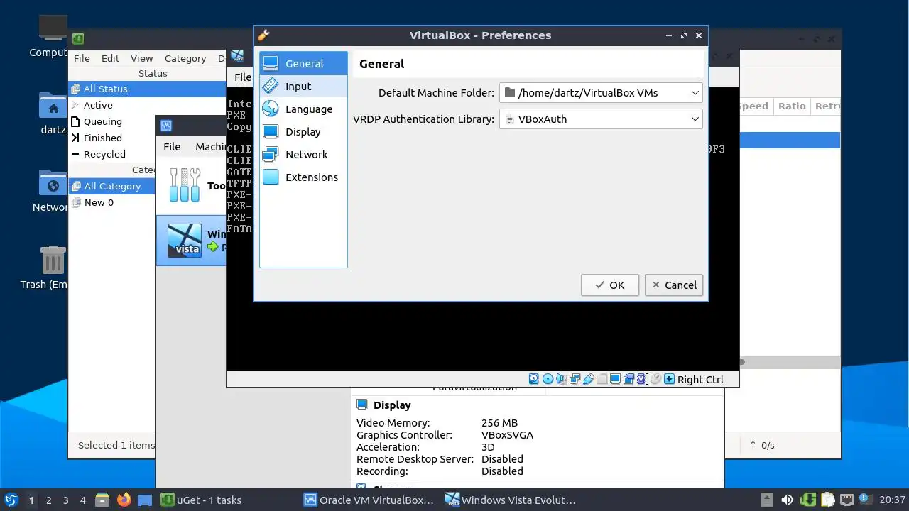Select New 0 category in uGet
Image resolution: width=909 pixels, height=511 pixels.
(112, 202)
